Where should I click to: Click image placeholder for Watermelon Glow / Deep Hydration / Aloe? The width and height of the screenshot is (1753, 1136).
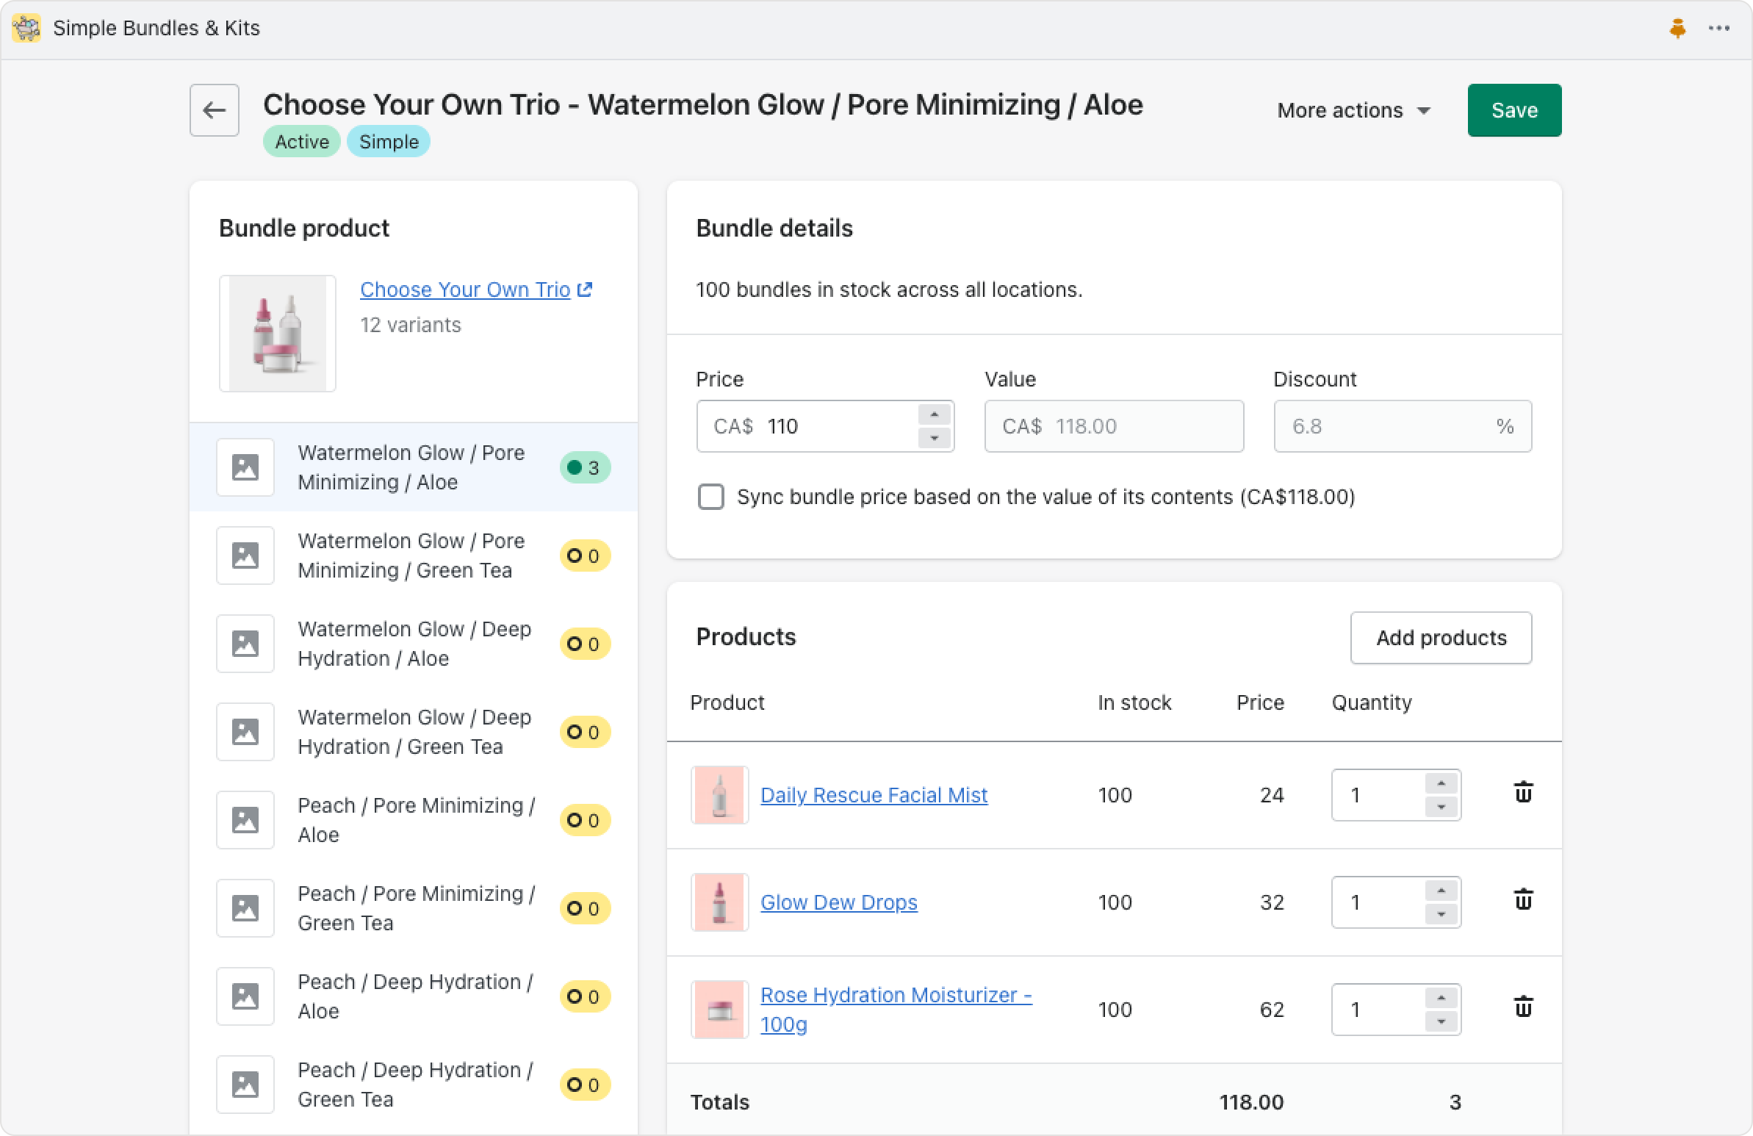click(x=245, y=644)
